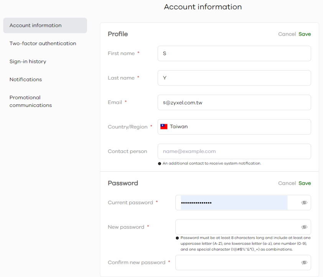
Task: Toggle visibility of the new password field
Action: pos(304,227)
